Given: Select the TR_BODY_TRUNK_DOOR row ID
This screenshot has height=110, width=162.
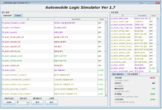Looking at the screenshot, I should point(12,61).
